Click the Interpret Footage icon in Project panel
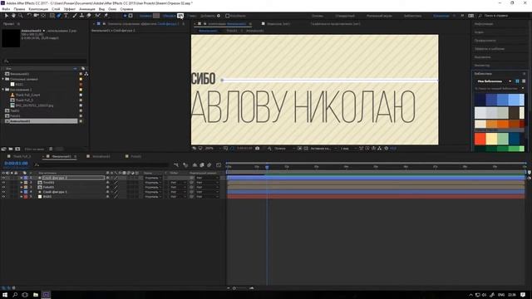This screenshot has height=299, width=532. coord(3,149)
